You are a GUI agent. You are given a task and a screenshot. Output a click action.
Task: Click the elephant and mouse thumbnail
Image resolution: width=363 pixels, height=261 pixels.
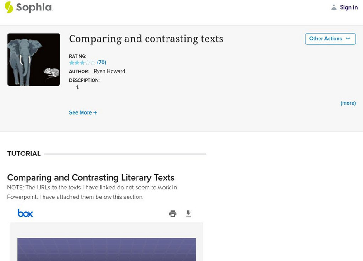34,59
